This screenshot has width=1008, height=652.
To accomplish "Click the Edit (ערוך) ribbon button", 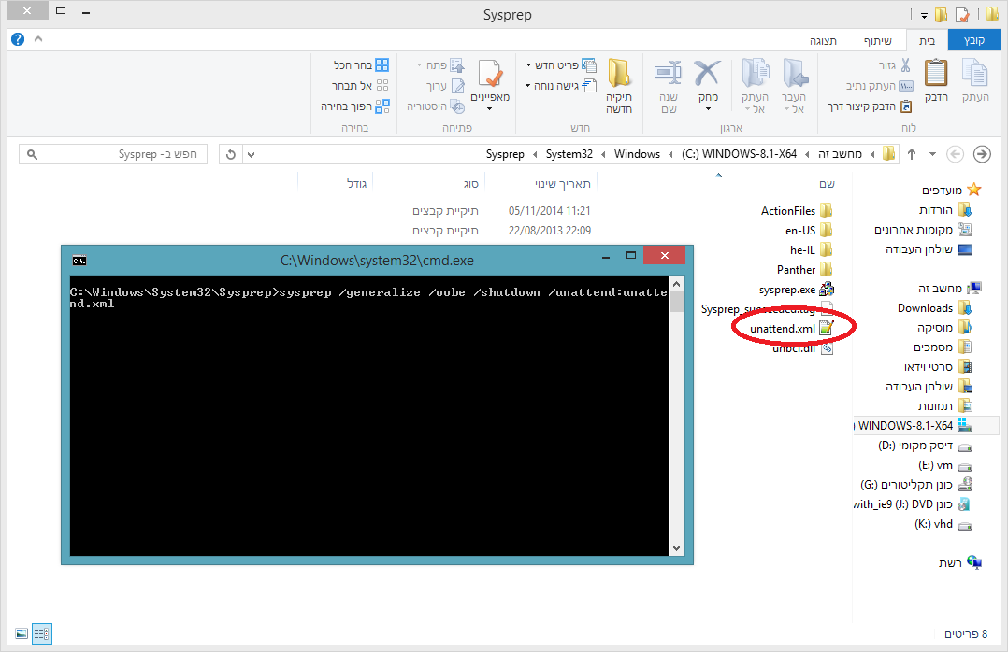I will coord(445,85).
